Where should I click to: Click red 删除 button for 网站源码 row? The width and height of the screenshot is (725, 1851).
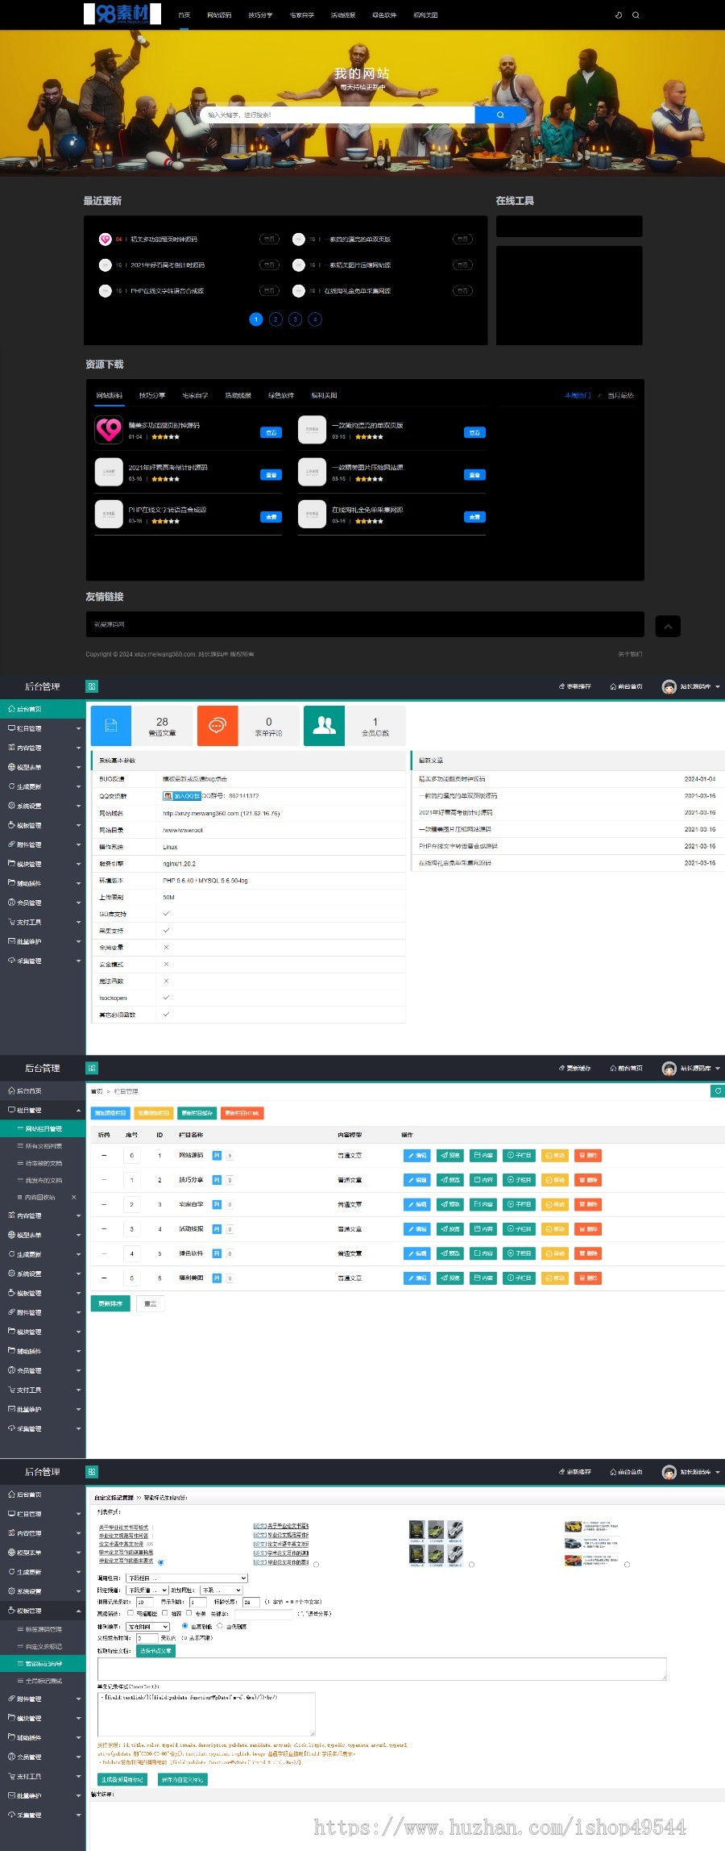[589, 1156]
